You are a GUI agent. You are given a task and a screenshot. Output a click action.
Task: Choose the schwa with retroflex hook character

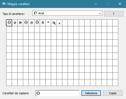click(x=54, y=23)
